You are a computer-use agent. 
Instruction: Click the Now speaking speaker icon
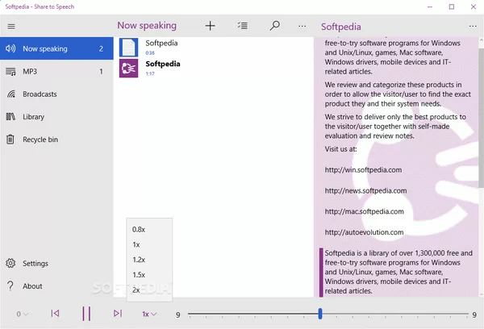[10, 48]
